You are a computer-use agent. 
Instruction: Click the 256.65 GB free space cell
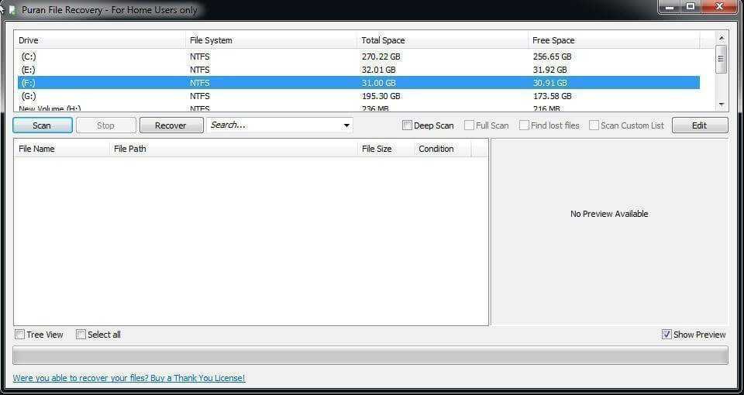tap(552, 57)
